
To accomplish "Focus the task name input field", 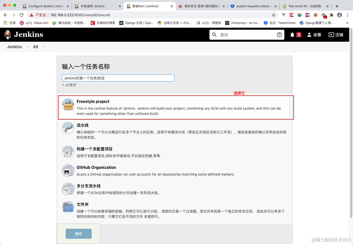I will click(118, 78).
